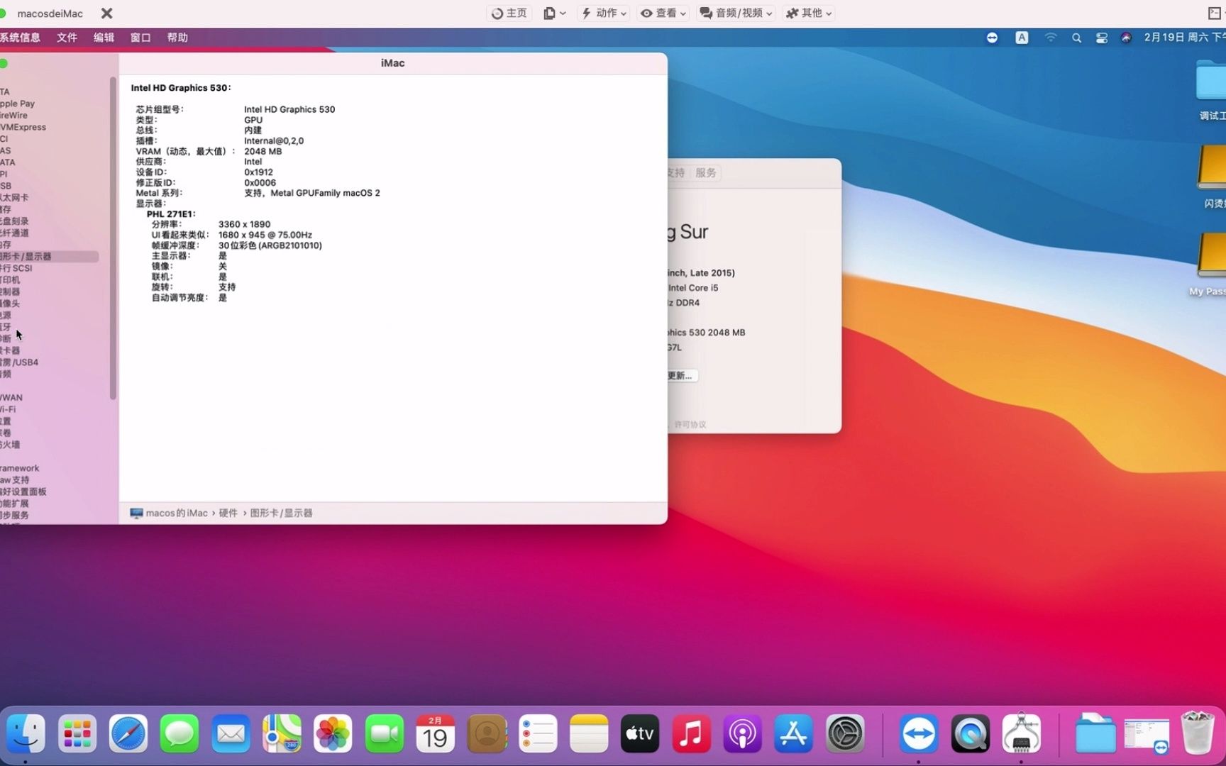Screen dimensions: 1226x766
Task: Open the Messages app in Dock
Action: pyautogui.click(x=180, y=733)
